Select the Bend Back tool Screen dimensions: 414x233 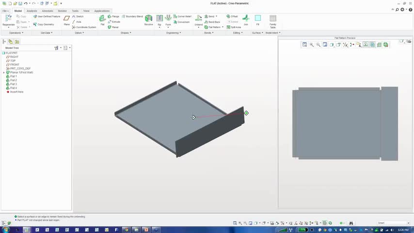coord(212,22)
